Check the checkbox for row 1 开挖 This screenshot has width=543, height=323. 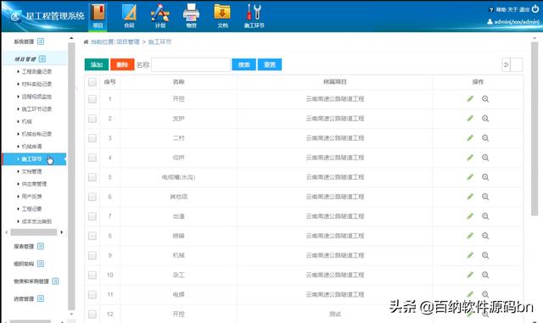click(92, 99)
